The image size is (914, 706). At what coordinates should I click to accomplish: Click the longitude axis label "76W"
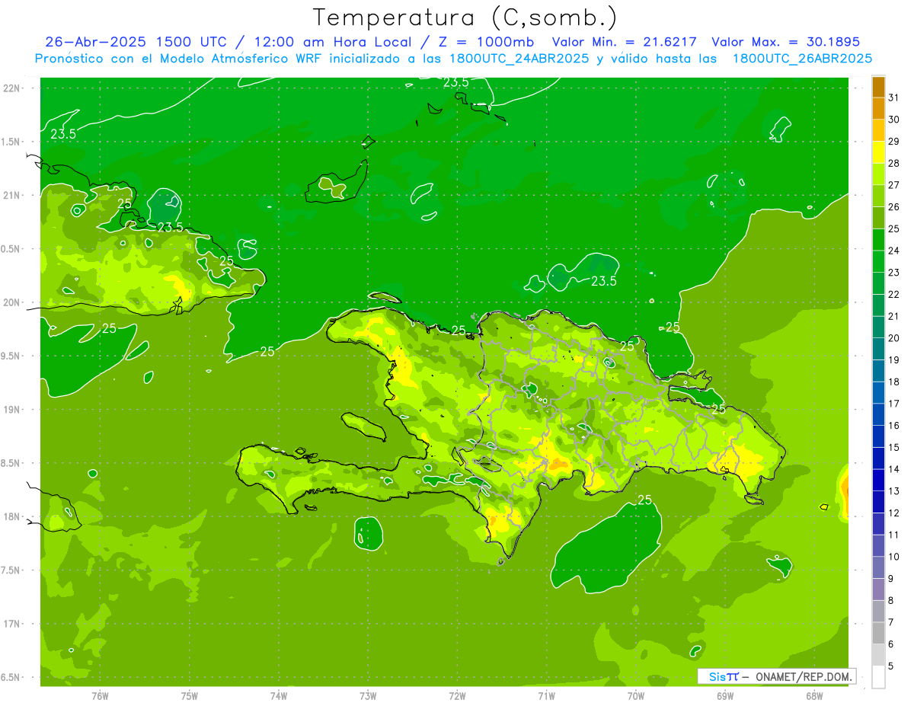coord(100,695)
